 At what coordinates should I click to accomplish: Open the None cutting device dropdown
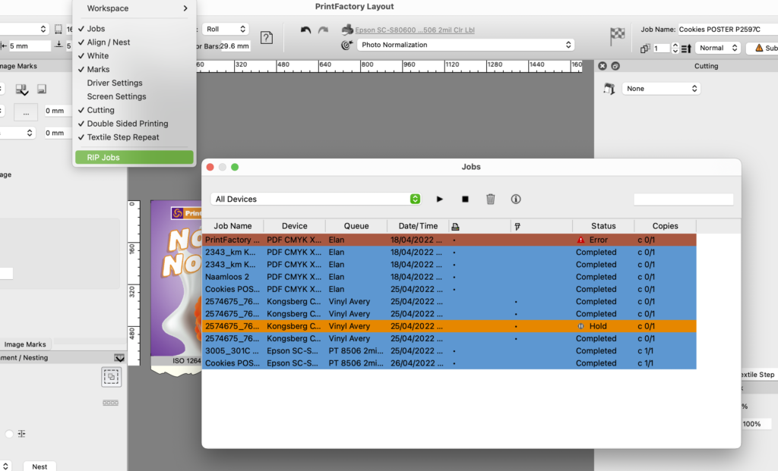coord(661,89)
